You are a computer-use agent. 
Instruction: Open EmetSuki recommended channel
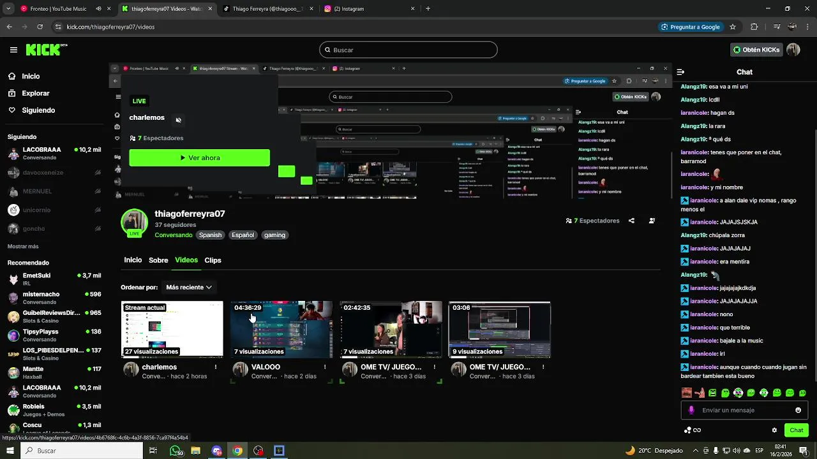click(54, 279)
